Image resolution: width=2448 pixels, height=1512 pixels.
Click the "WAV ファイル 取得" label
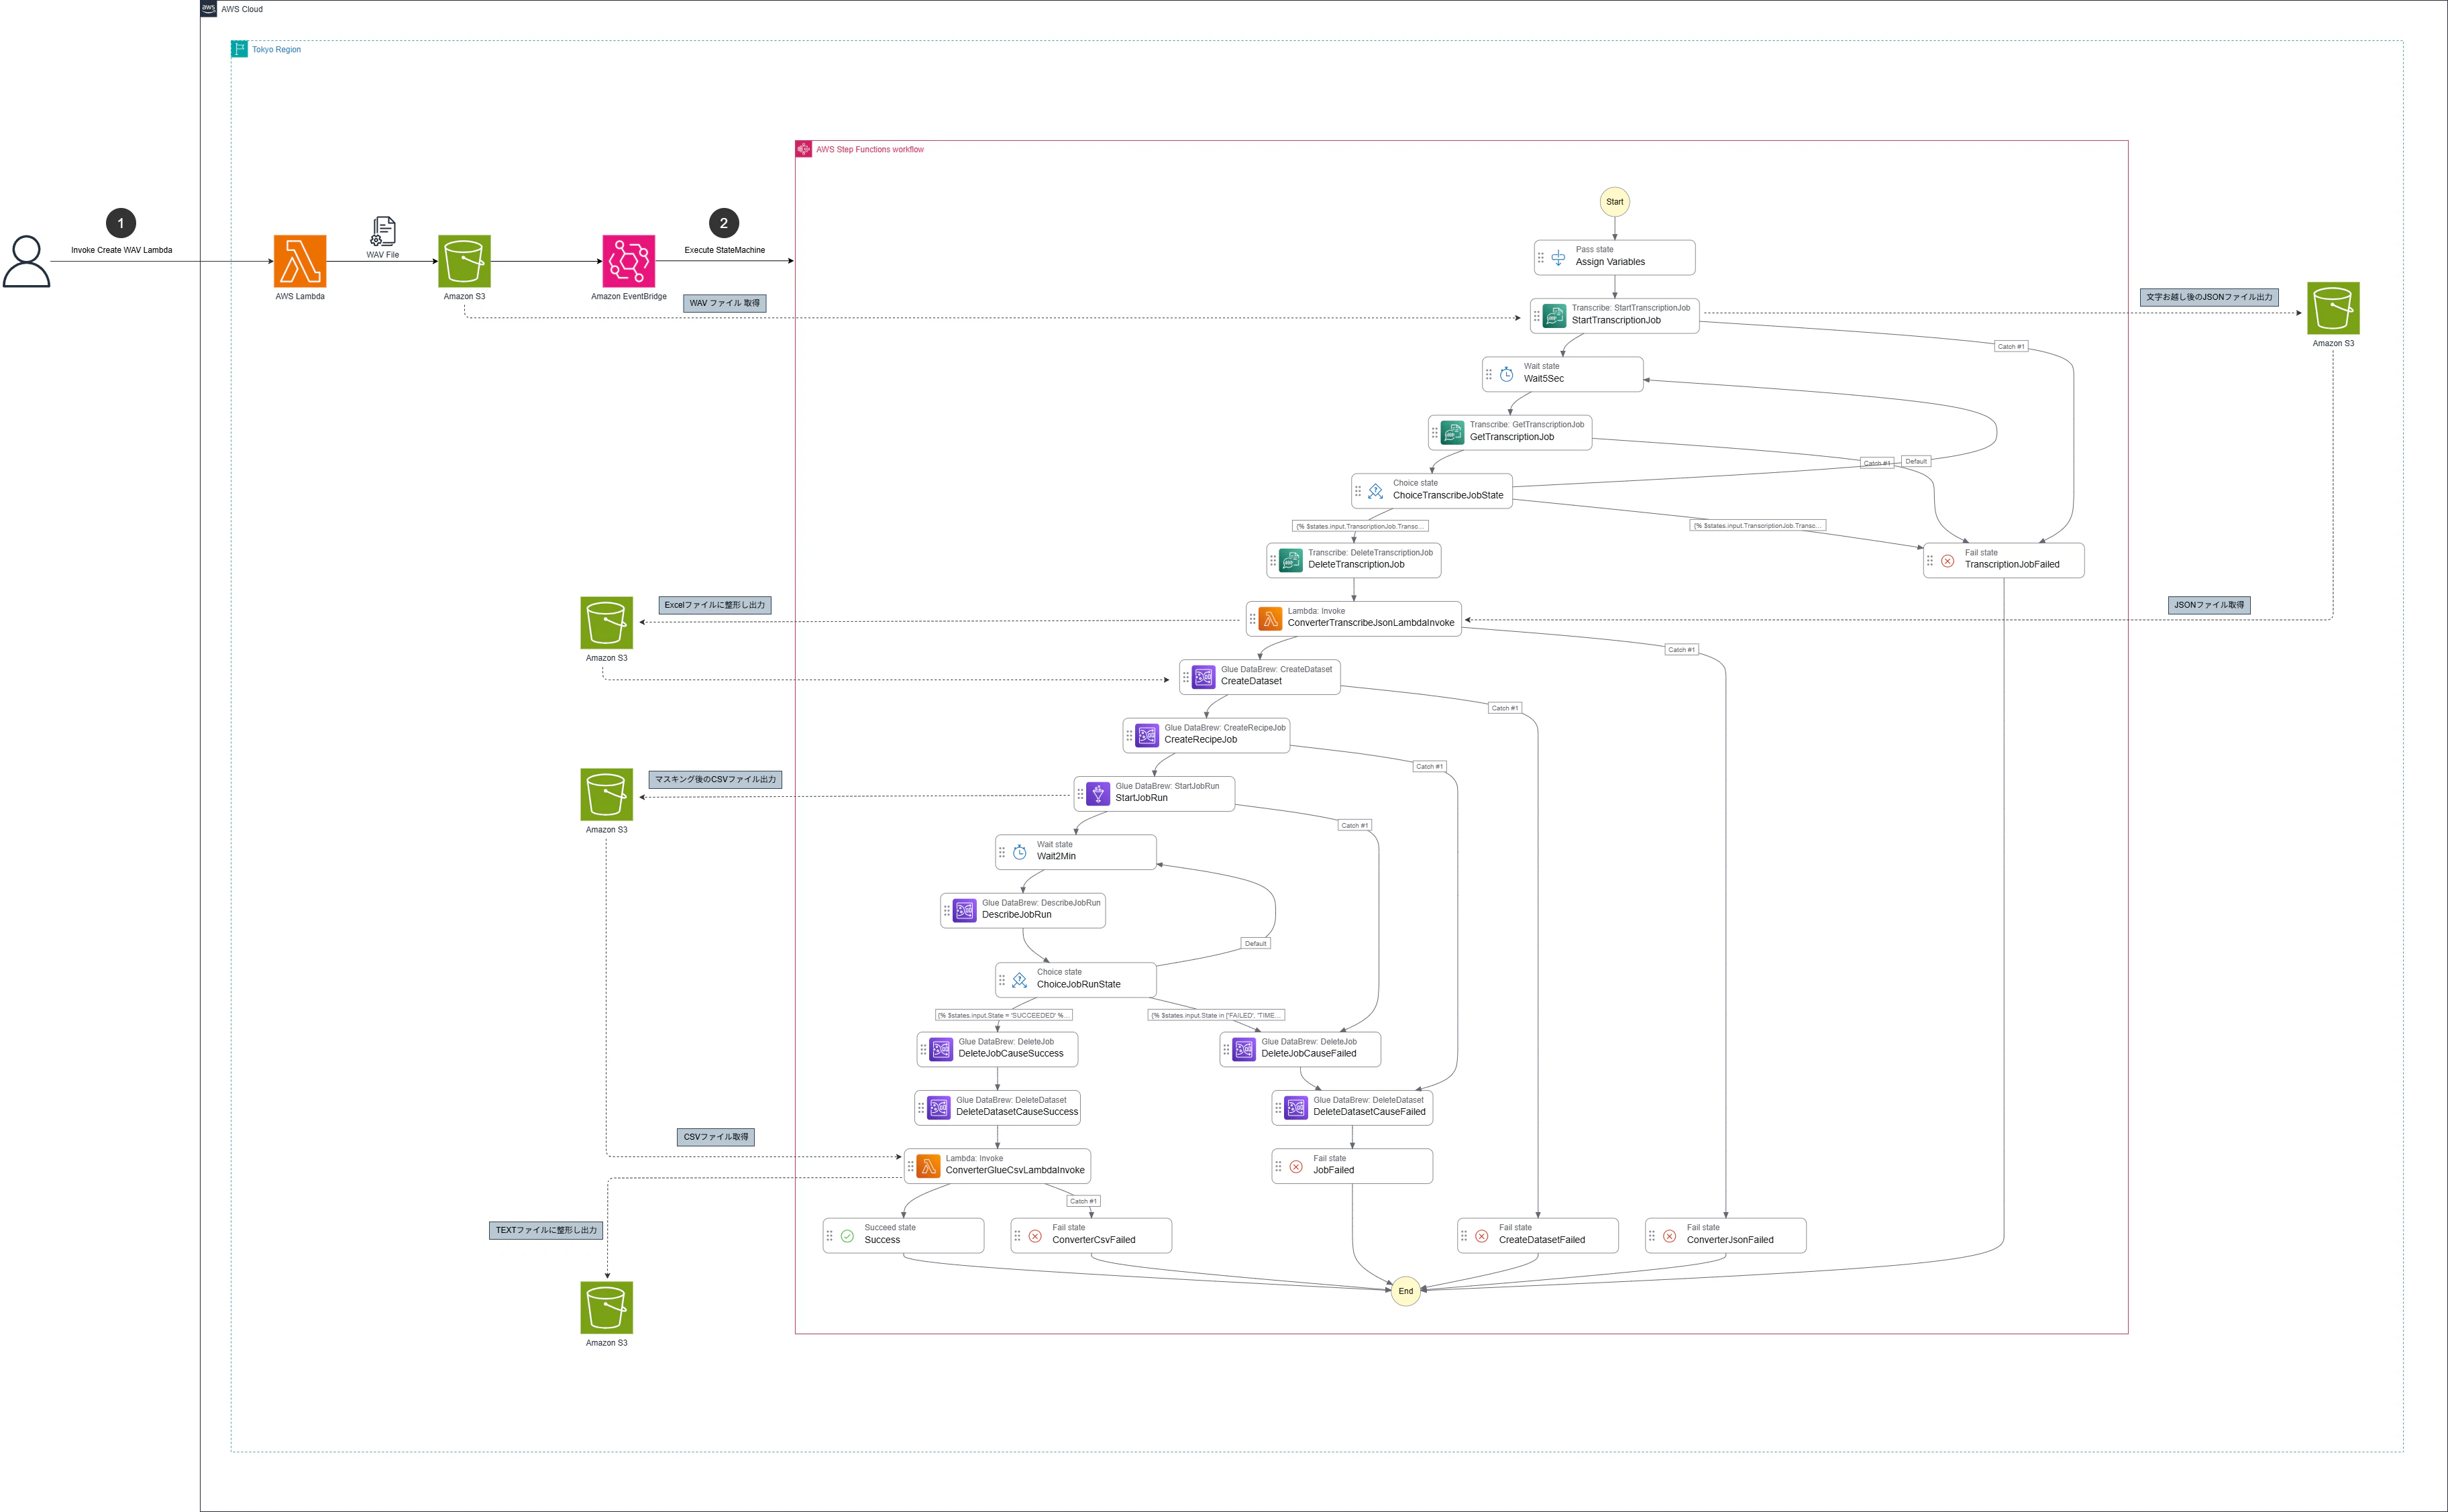click(725, 303)
